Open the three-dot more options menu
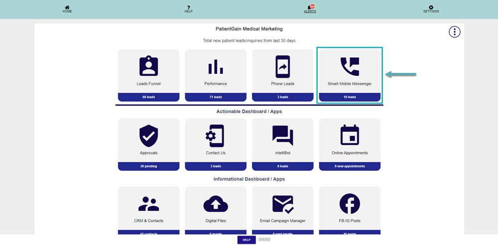 (x=455, y=32)
